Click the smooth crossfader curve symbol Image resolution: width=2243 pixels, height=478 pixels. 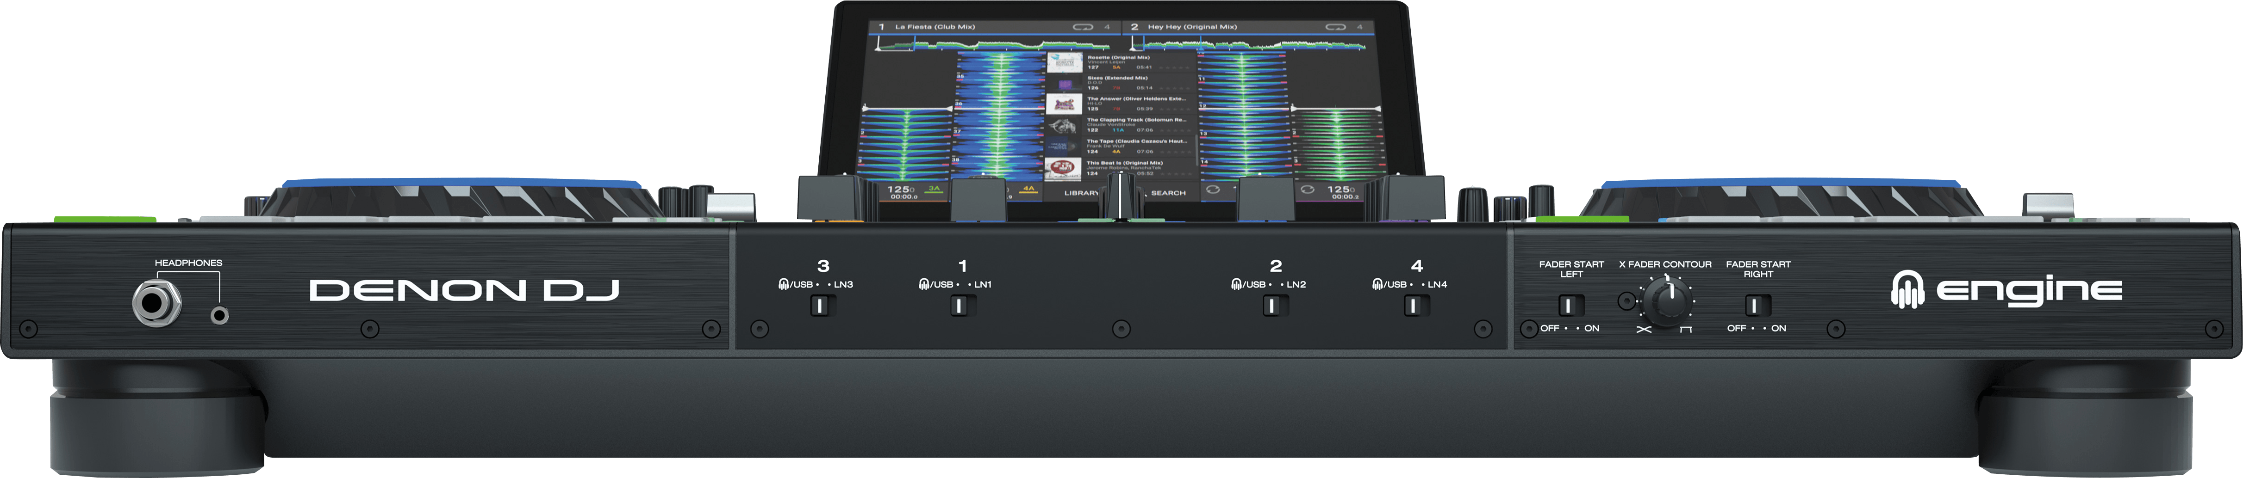[x=1643, y=330]
